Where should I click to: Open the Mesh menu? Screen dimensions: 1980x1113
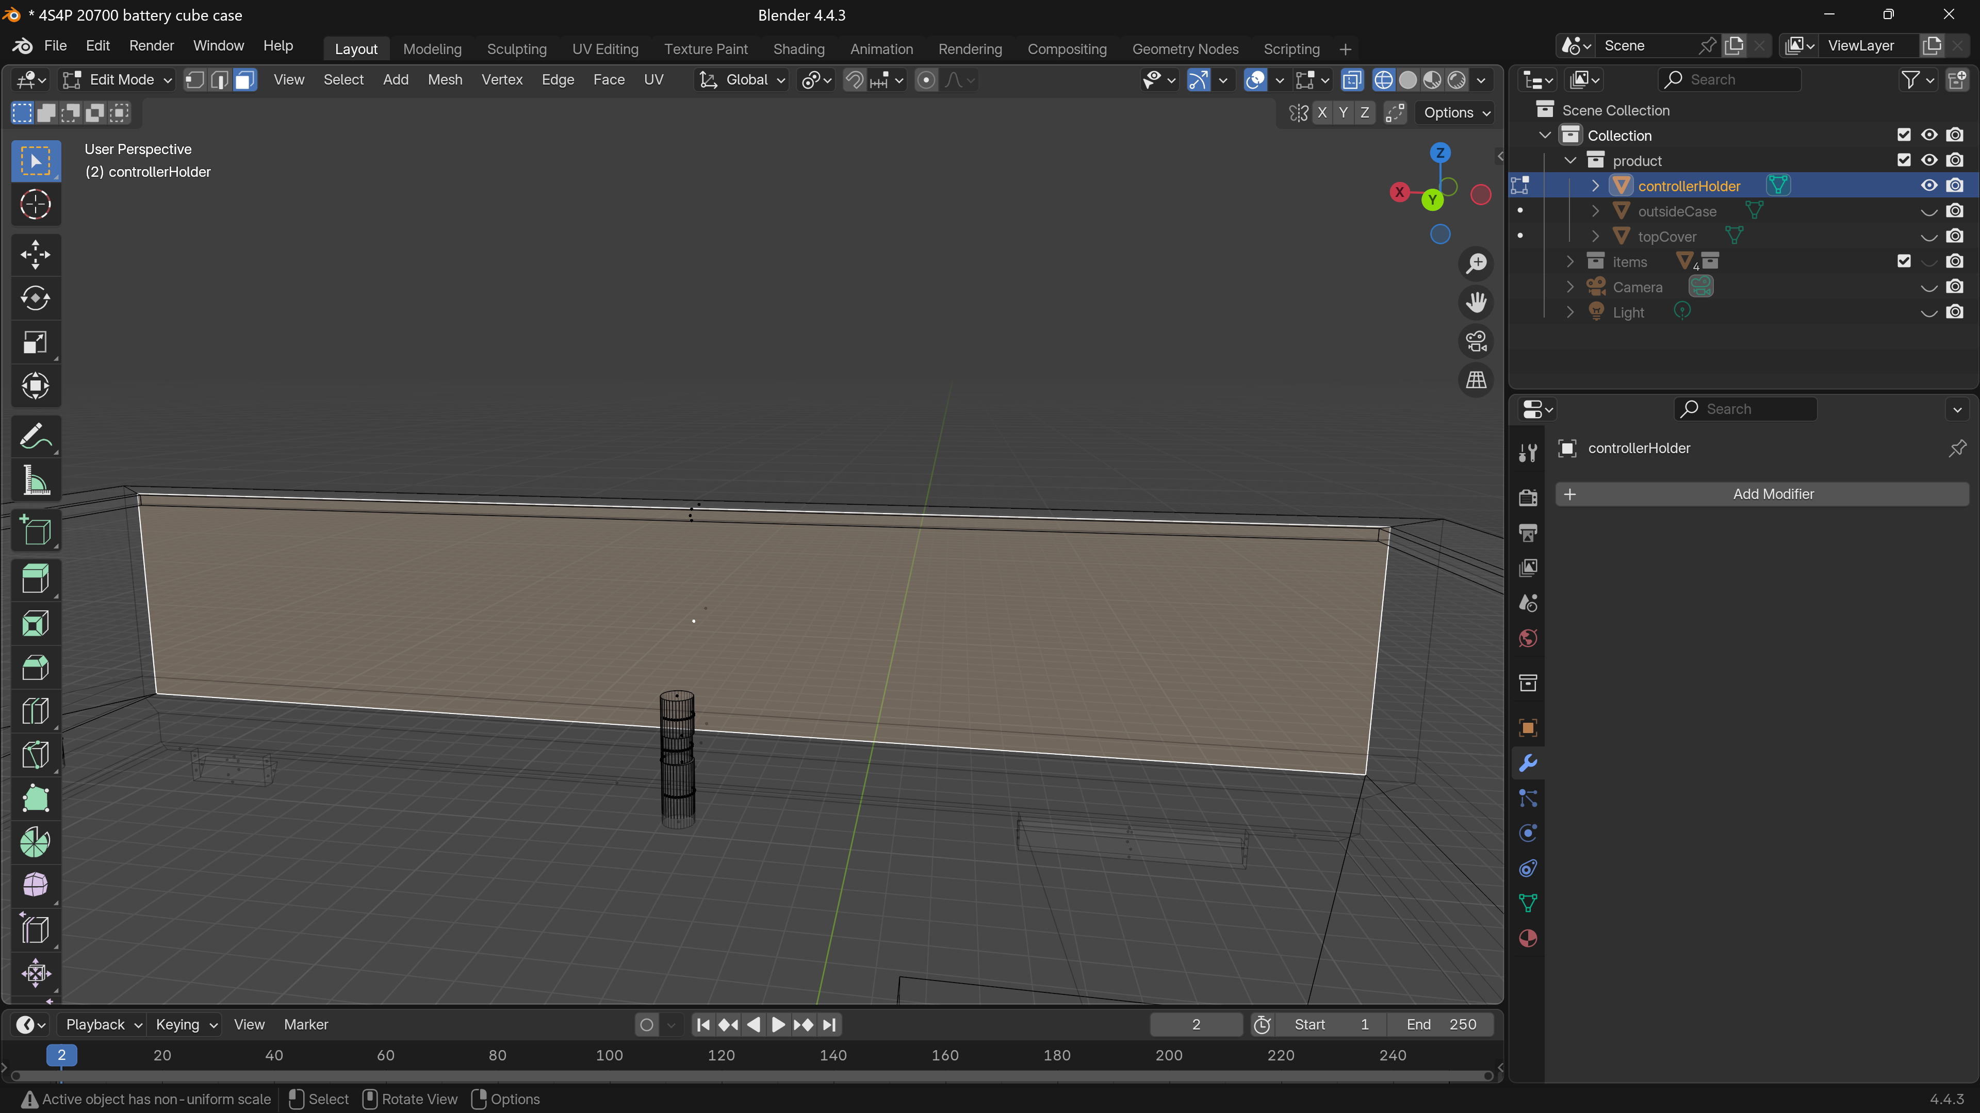tap(444, 80)
